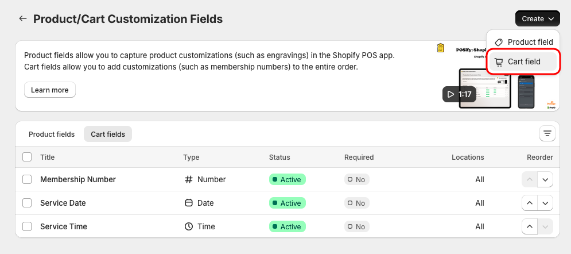The width and height of the screenshot is (571, 254).
Task: Select the Cart fields tab
Action: pyautogui.click(x=108, y=134)
